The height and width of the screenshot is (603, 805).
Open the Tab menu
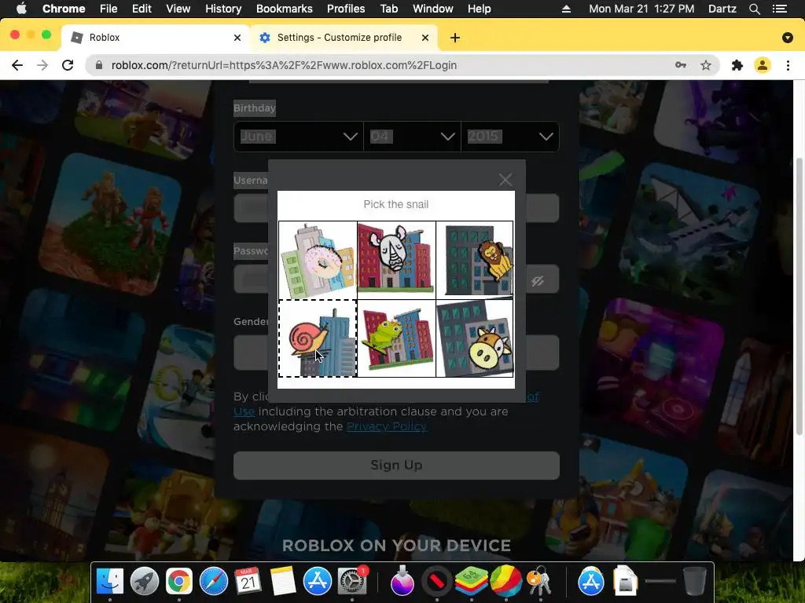[x=388, y=9]
